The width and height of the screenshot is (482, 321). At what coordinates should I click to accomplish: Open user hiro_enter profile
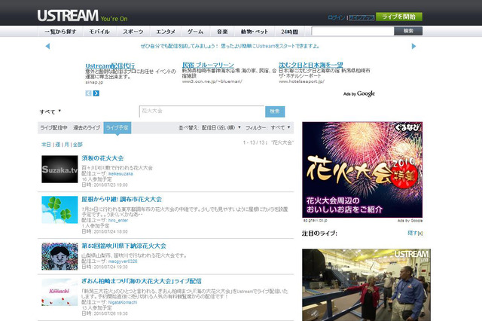click(x=118, y=221)
